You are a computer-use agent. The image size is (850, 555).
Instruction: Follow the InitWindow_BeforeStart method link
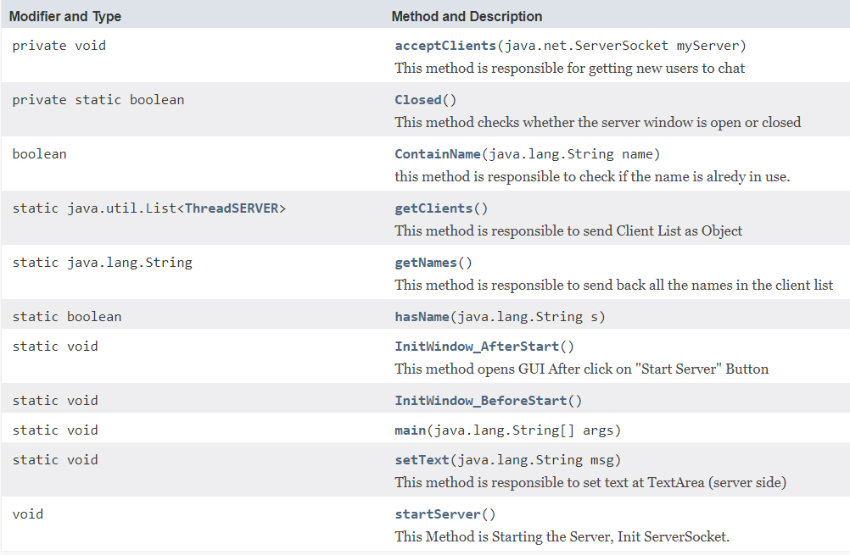480,401
